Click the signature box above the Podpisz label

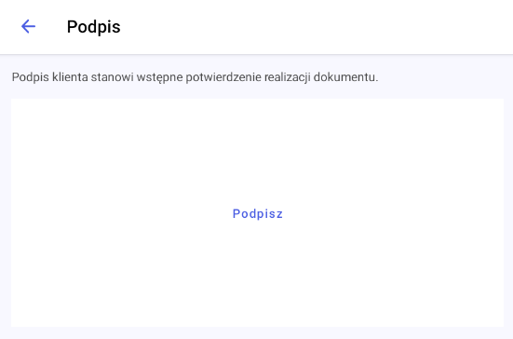(257, 151)
